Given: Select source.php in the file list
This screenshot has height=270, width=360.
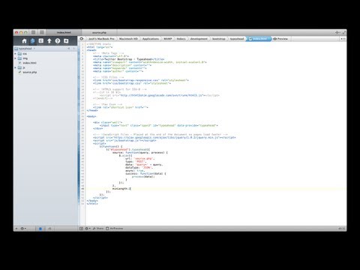Looking at the screenshot, I should 30,72.
